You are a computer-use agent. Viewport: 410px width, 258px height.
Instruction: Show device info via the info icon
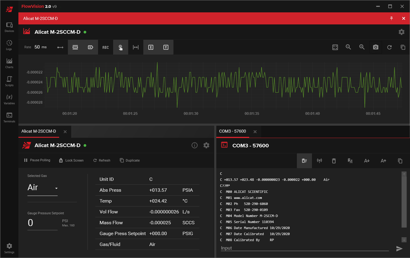pos(195,145)
